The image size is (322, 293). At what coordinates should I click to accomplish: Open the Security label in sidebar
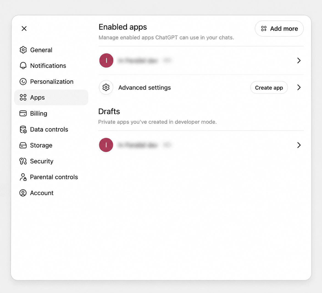pos(42,161)
